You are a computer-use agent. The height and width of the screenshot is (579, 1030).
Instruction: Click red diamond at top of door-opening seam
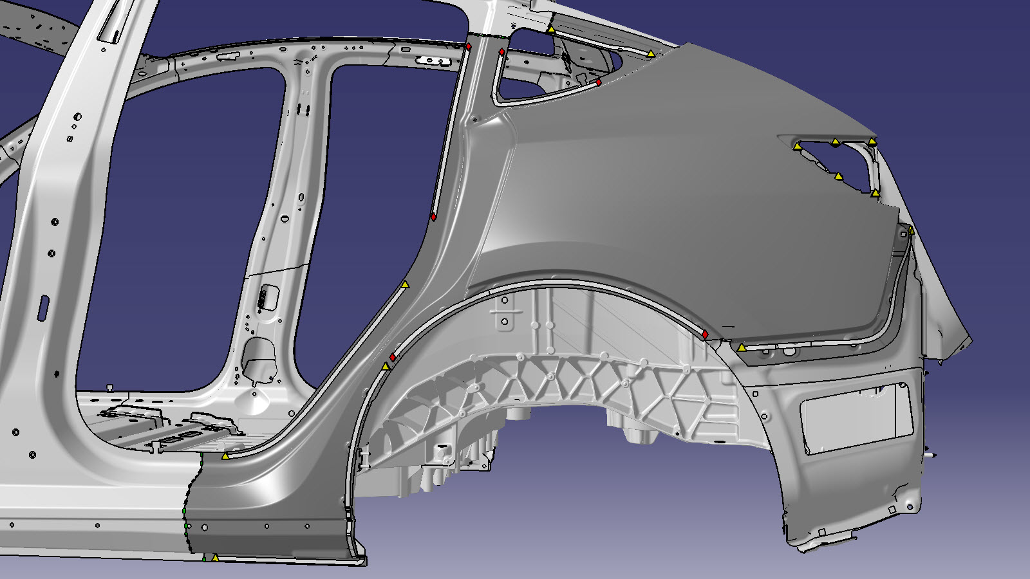coord(469,47)
